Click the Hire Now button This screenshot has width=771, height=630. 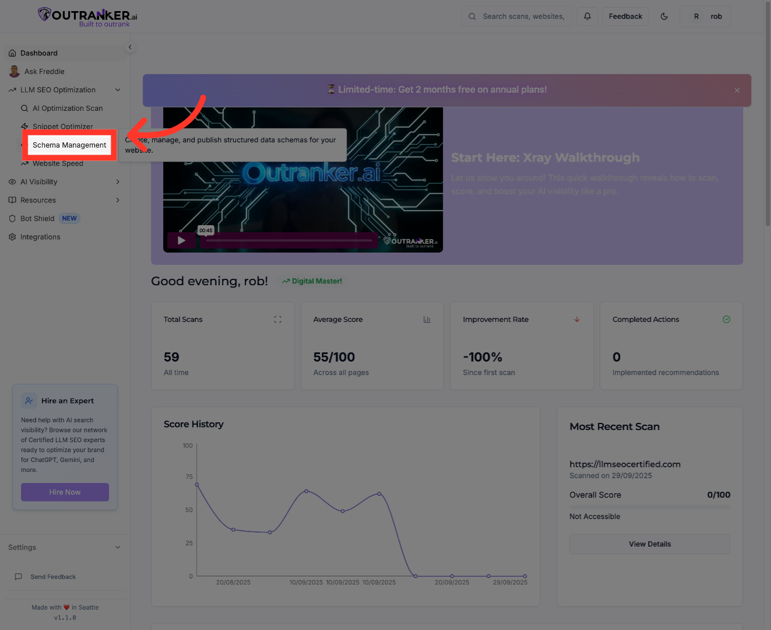click(65, 492)
